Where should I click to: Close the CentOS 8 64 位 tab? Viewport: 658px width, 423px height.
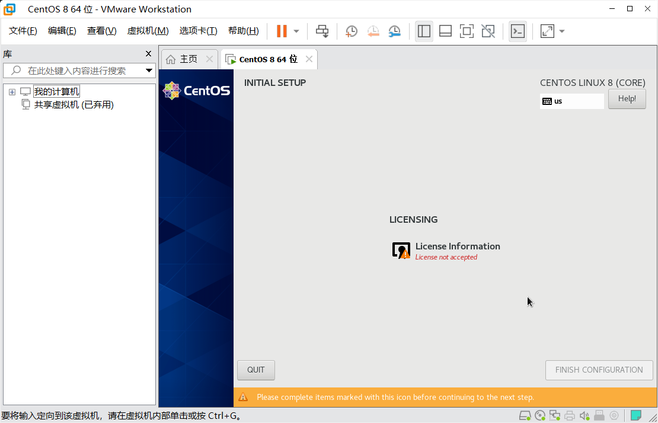coord(309,59)
